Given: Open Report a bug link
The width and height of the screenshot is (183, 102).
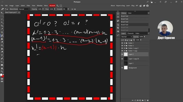Looking at the screenshot, I should pyautogui.click(x=120, y=6).
